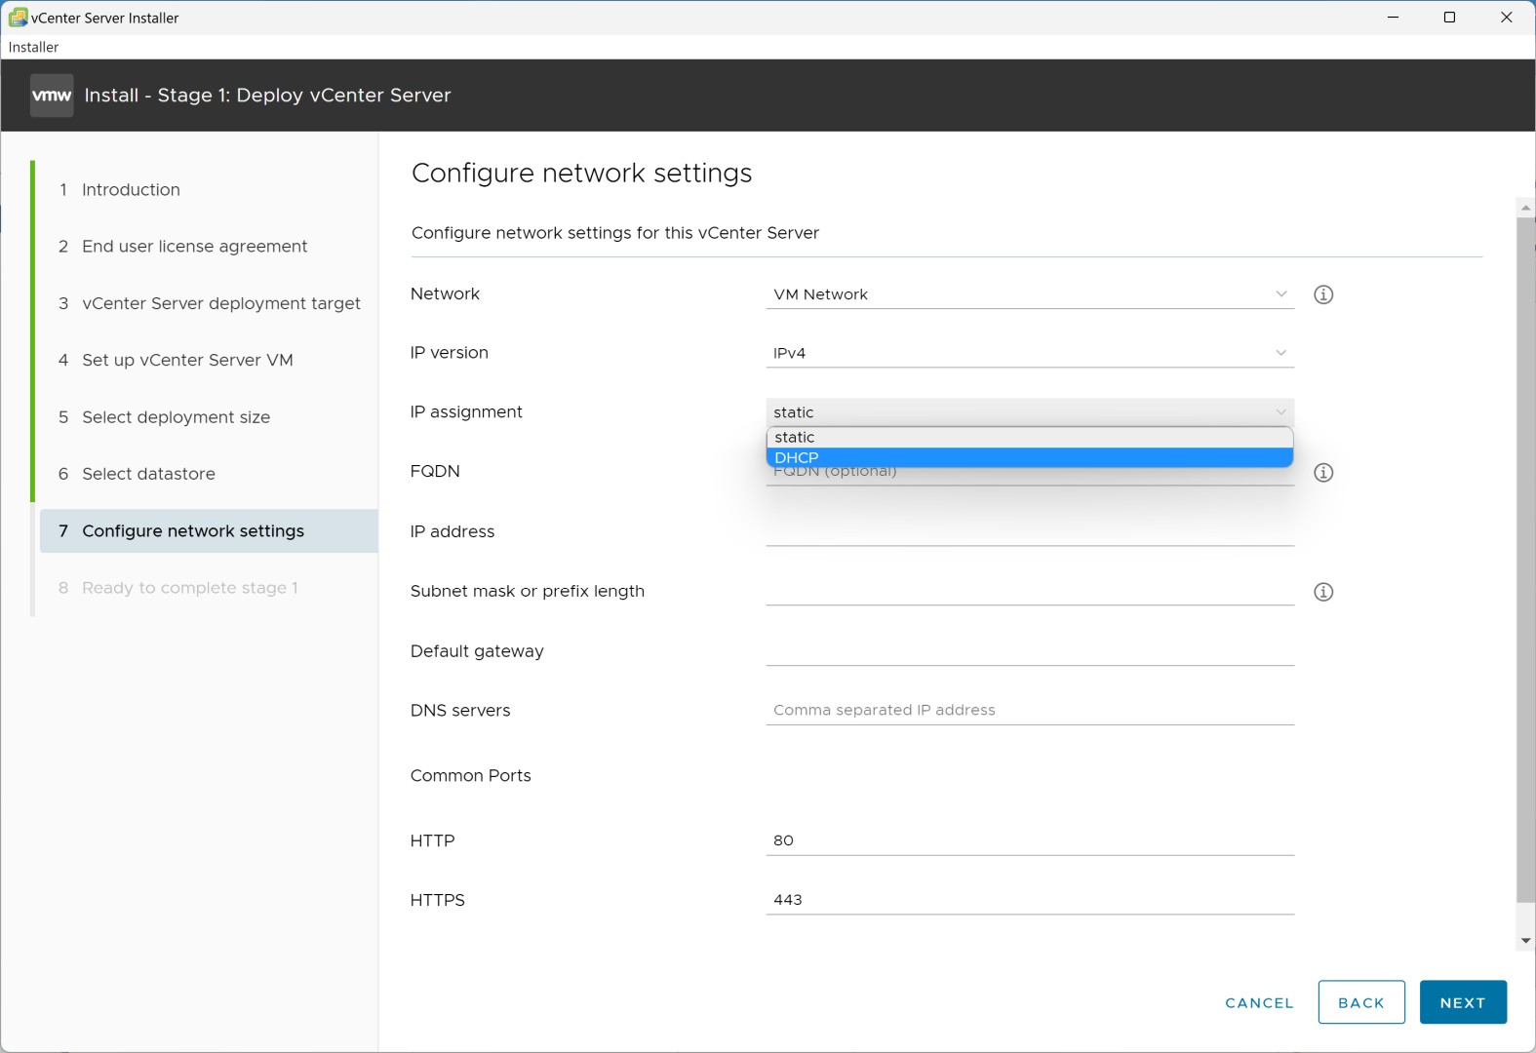Click the HTTP port field showing 80
Screen dimensions: 1536x1053
[x=1030, y=840]
